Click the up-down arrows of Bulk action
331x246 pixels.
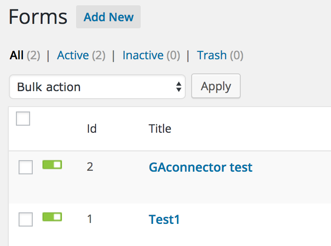click(179, 87)
